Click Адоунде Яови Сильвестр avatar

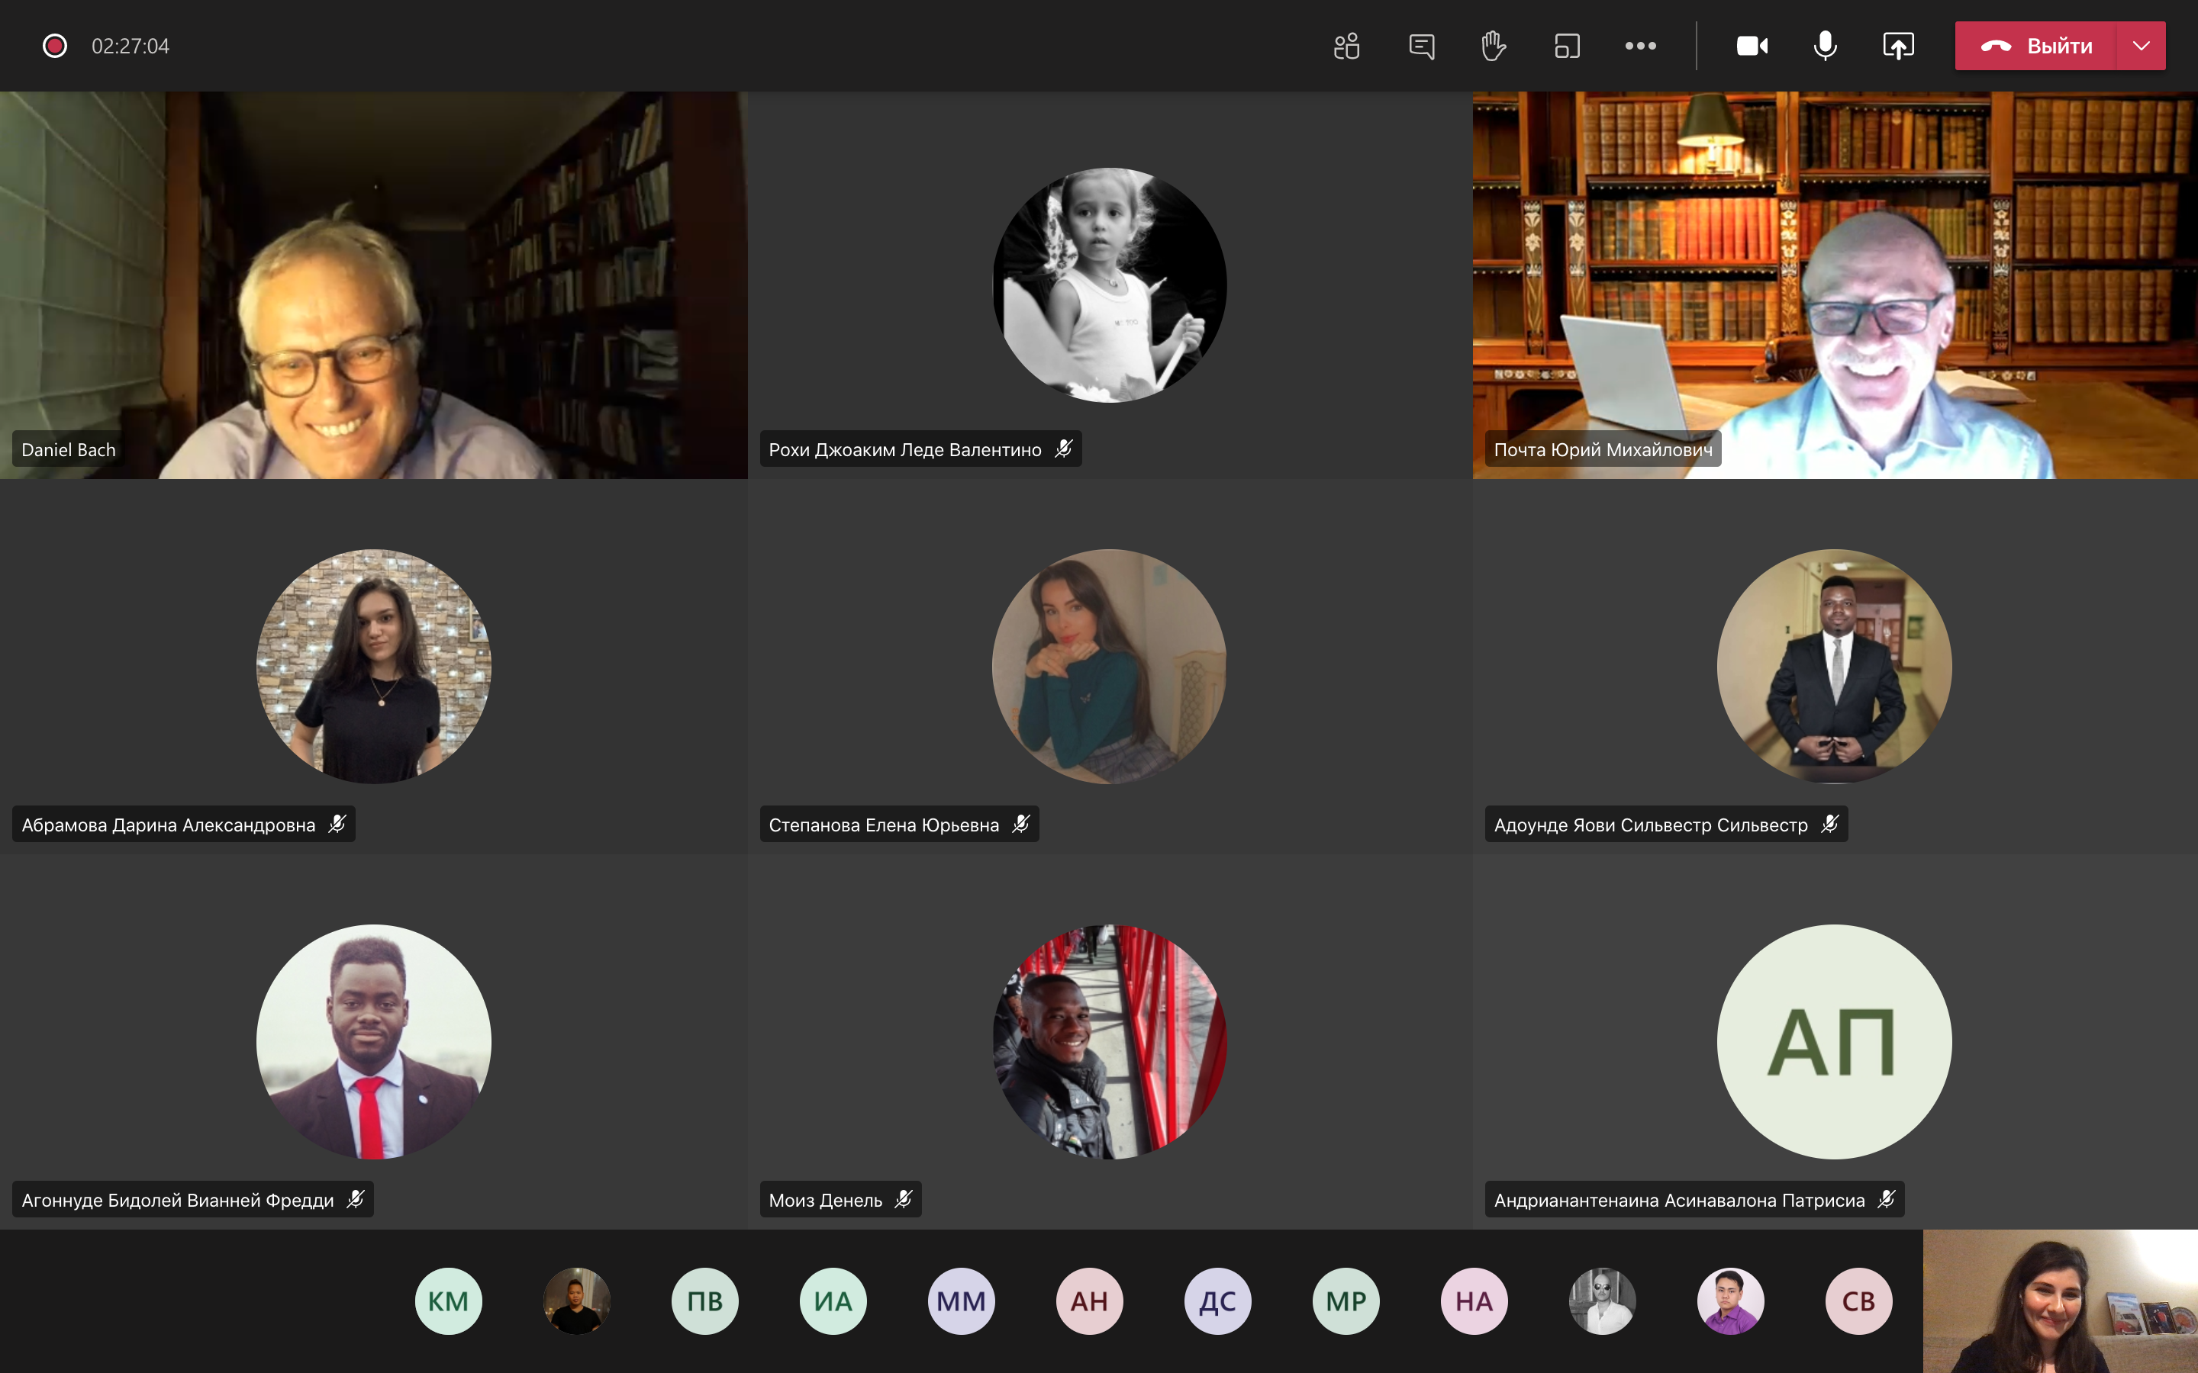(1834, 667)
